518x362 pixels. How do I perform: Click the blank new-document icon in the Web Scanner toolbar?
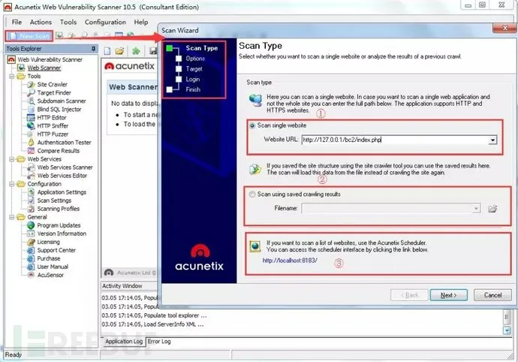pos(107,51)
